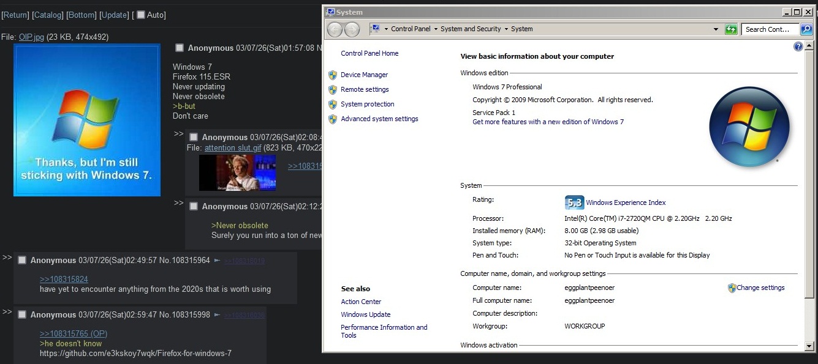Follow the faded >>108316036 backlink
Image resolution: width=818 pixels, height=364 pixels.
pos(244,315)
